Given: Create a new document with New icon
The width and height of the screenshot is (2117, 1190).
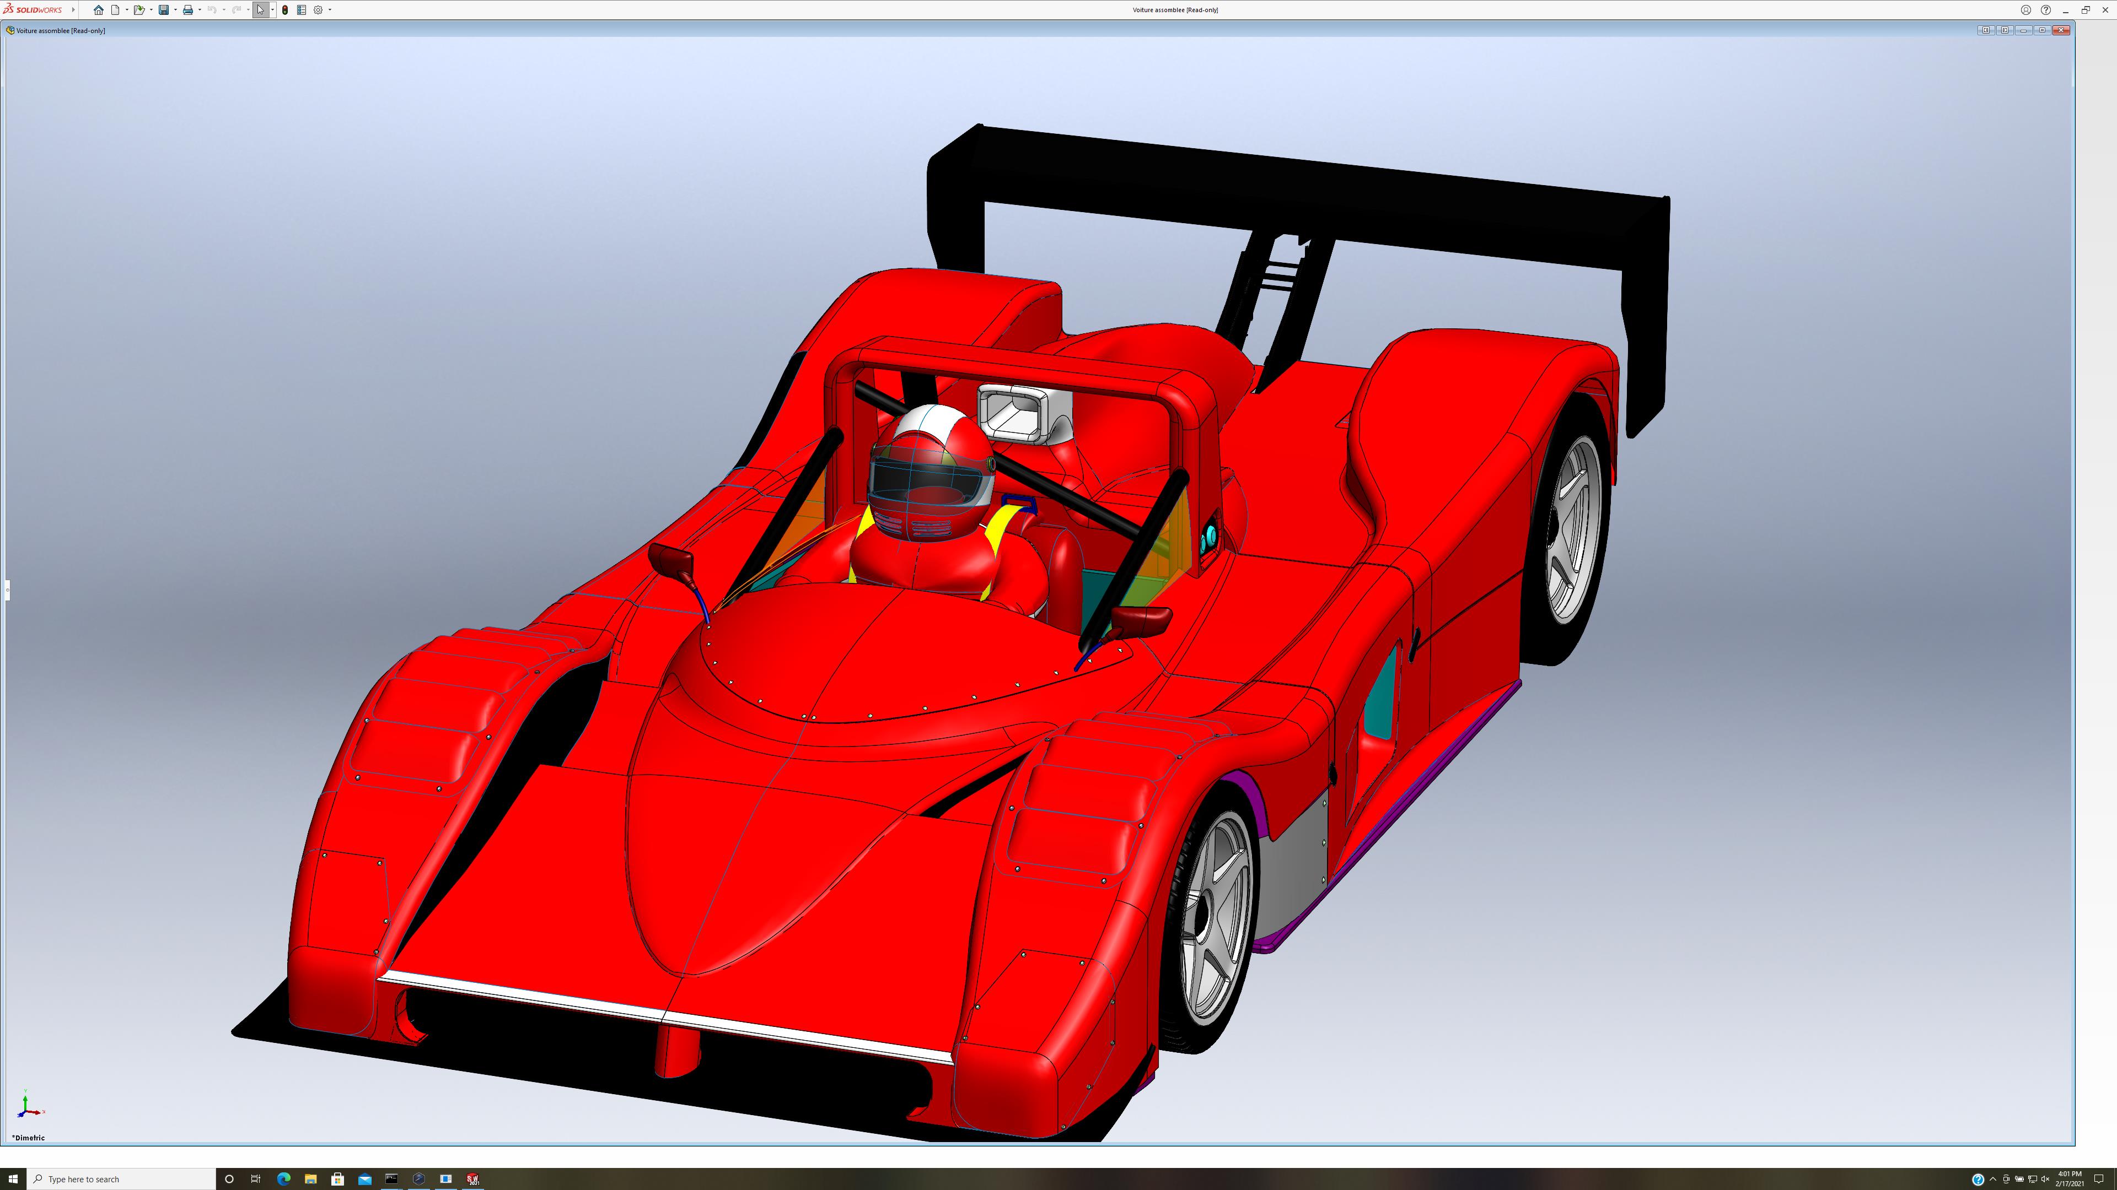Looking at the screenshot, I should (x=115, y=10).
